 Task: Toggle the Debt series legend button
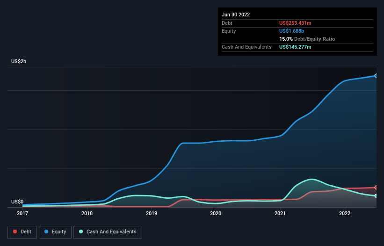coord(22,232)
